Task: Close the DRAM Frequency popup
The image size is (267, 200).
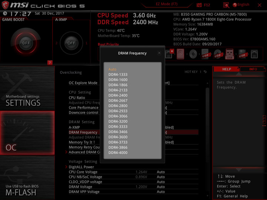Action: coord(159,53)
